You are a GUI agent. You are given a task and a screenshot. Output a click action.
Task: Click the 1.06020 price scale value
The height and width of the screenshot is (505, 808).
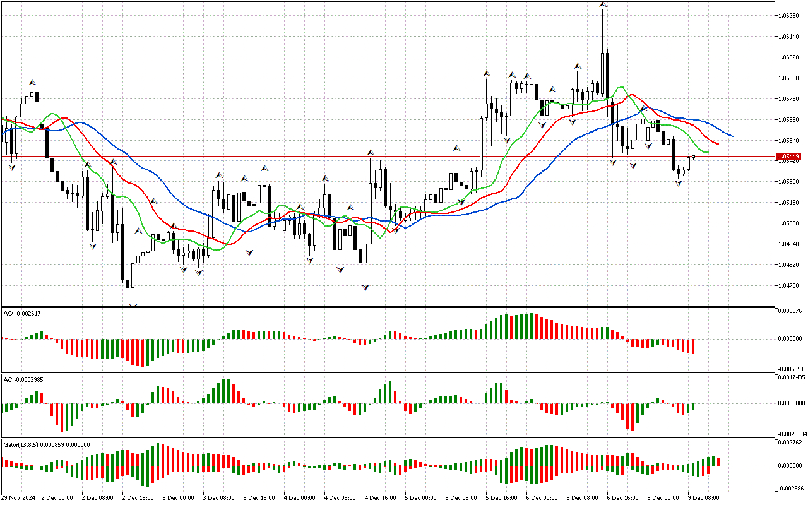(790, 57)
